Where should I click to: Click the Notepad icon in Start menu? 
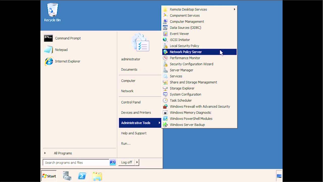coord(48,50)
